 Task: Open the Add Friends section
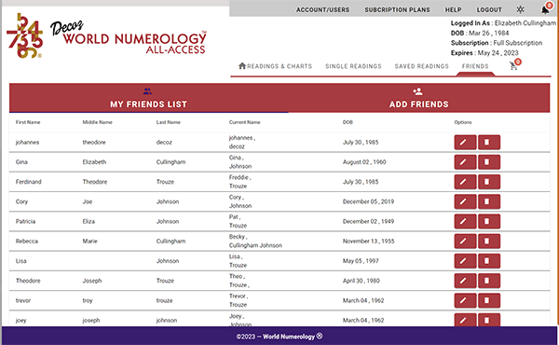coord(418,98)
